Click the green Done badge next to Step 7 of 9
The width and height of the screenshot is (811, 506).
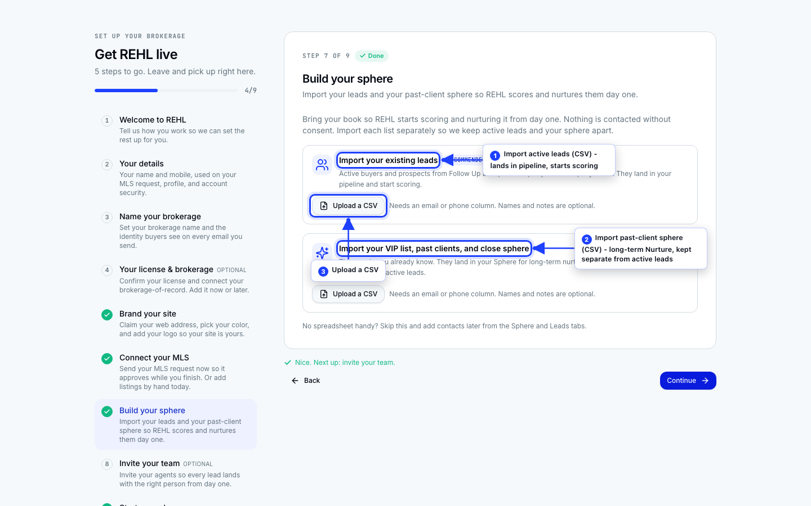tap(372, 56)
